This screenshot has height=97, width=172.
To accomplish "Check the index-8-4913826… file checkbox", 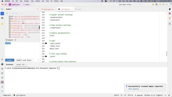I will (10, 17).
